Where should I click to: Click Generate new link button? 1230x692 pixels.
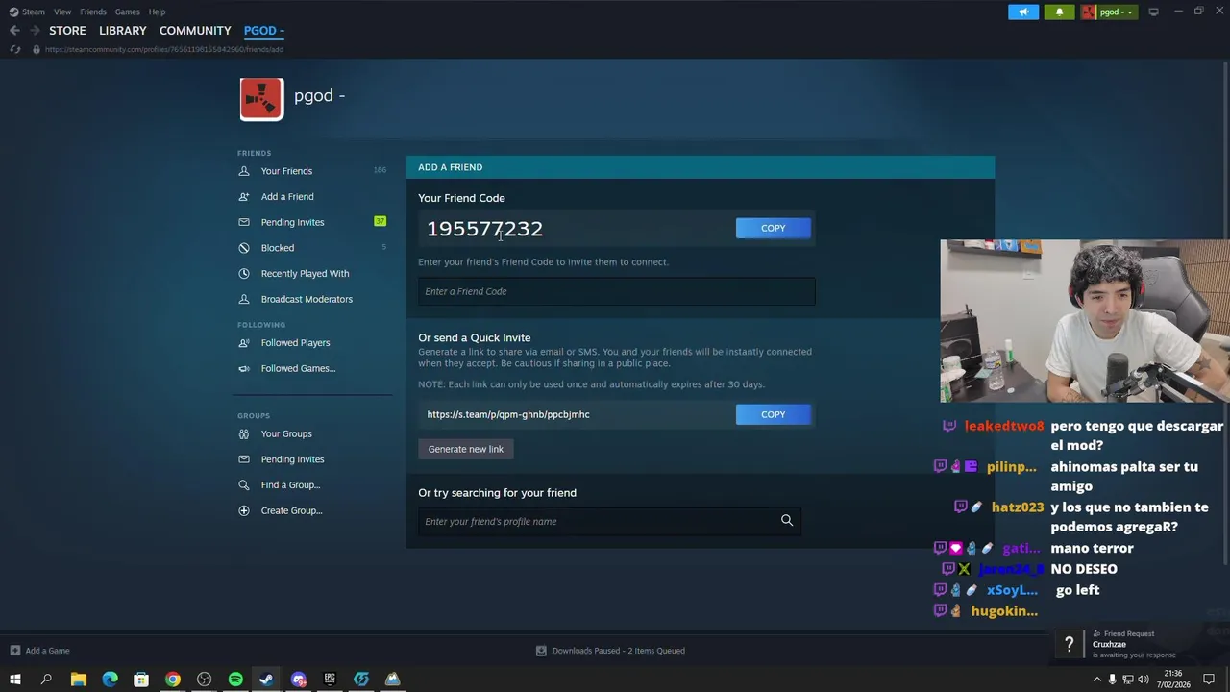coord(466,449)
